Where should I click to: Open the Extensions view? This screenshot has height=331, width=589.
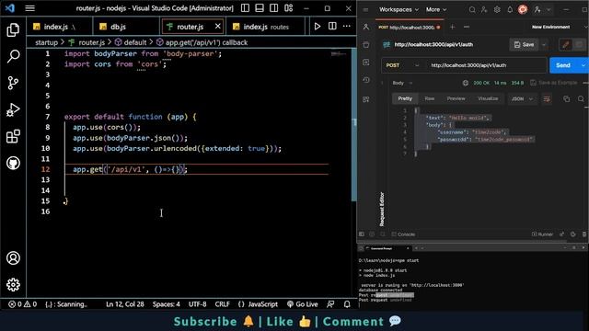(13, 137)
